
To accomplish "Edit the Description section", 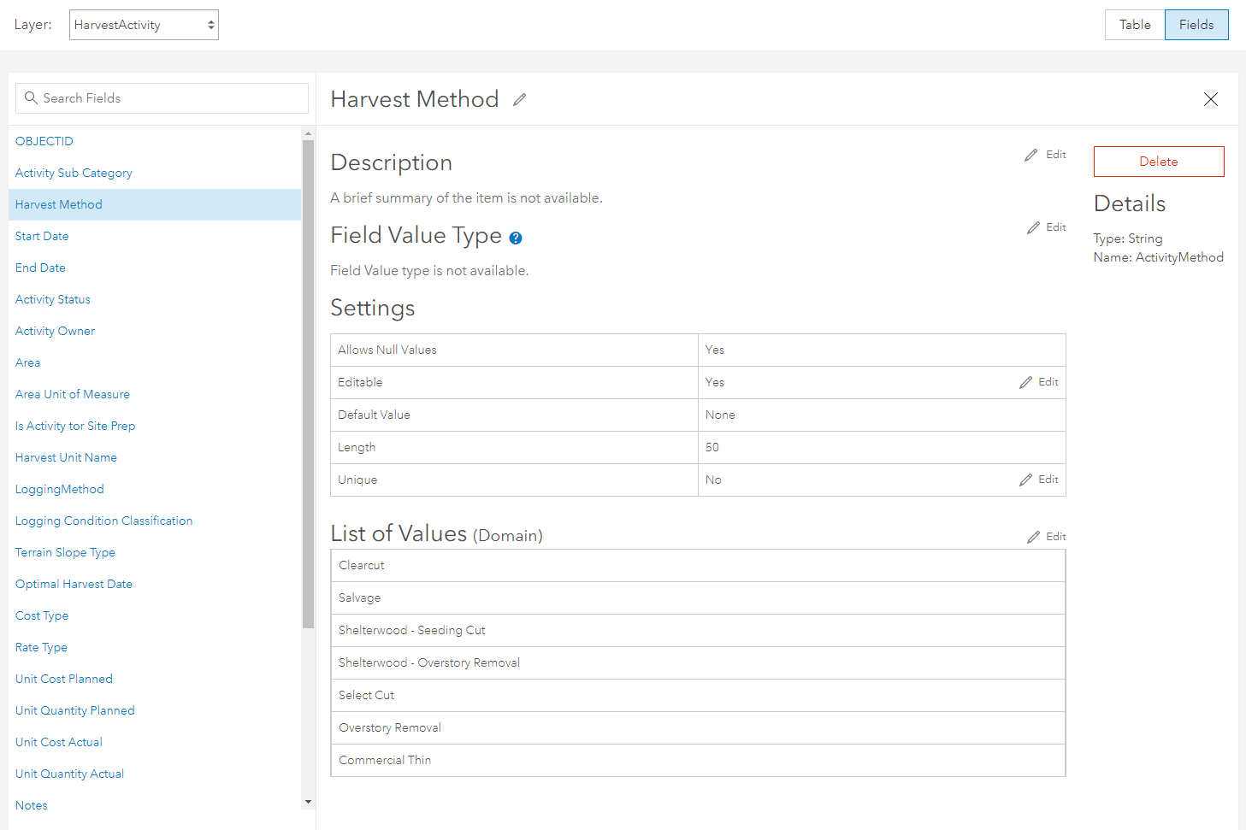I will (1045, 155).
